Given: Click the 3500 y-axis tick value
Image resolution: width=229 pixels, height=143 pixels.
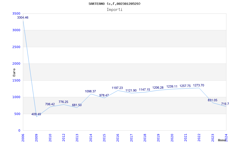Looking at the screenshot, I should [17, 14].
